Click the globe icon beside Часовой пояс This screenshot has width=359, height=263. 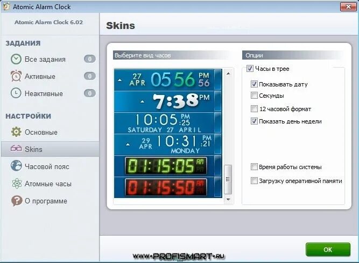16,166
